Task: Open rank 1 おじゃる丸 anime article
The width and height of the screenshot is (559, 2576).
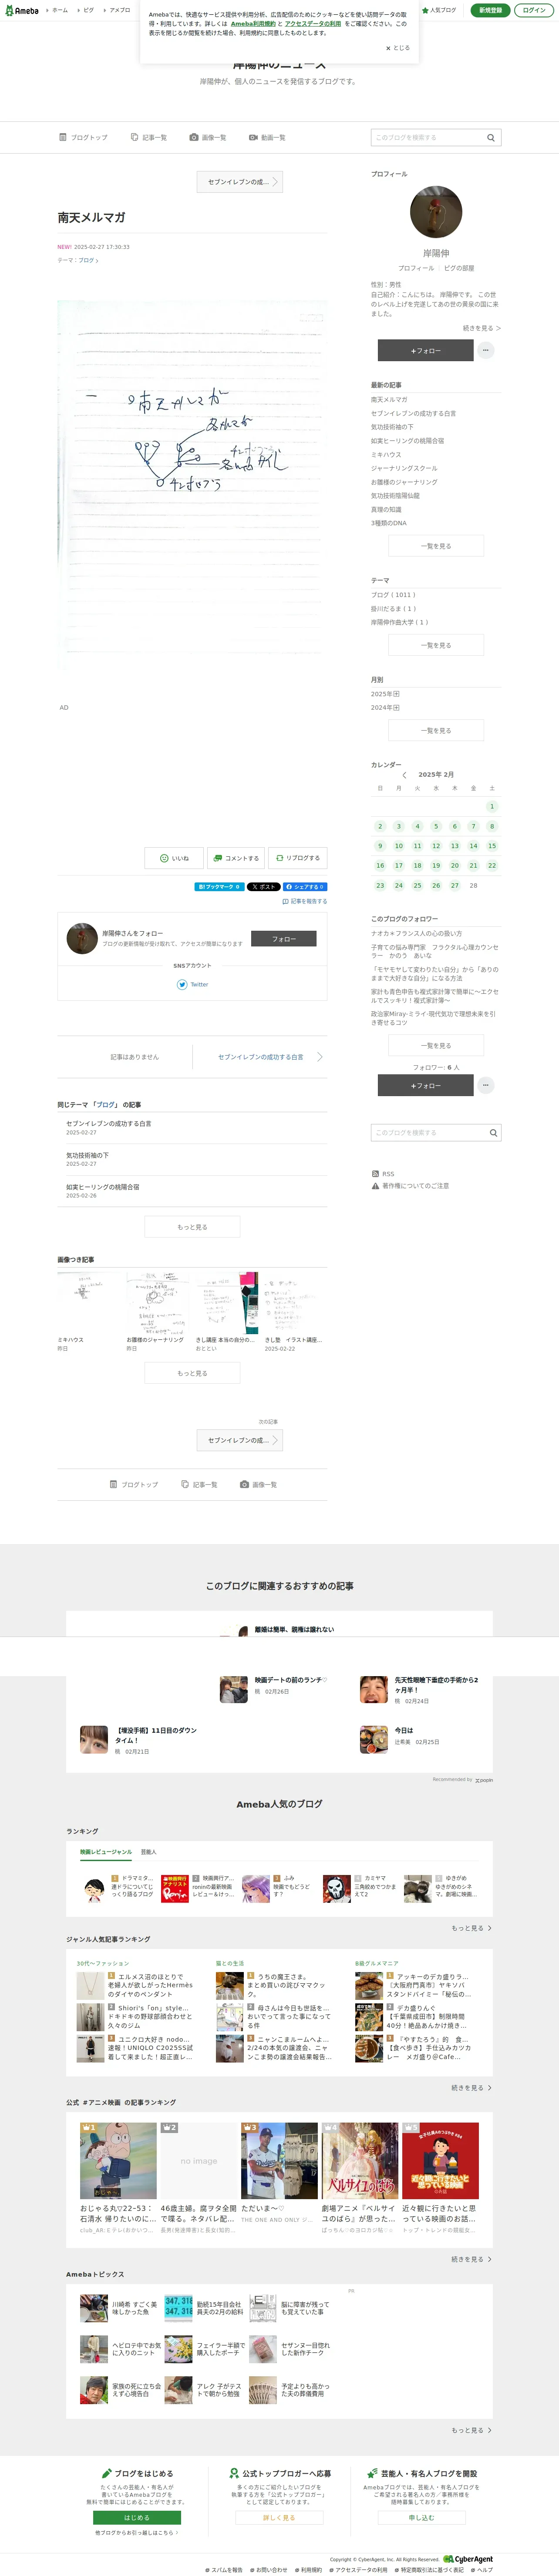Action: [x=118, y=2160]
